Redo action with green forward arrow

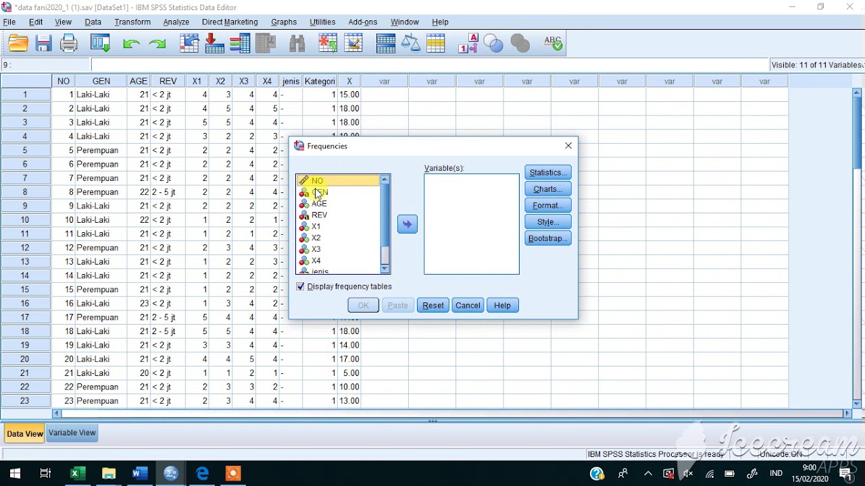(x=157, y=44)
